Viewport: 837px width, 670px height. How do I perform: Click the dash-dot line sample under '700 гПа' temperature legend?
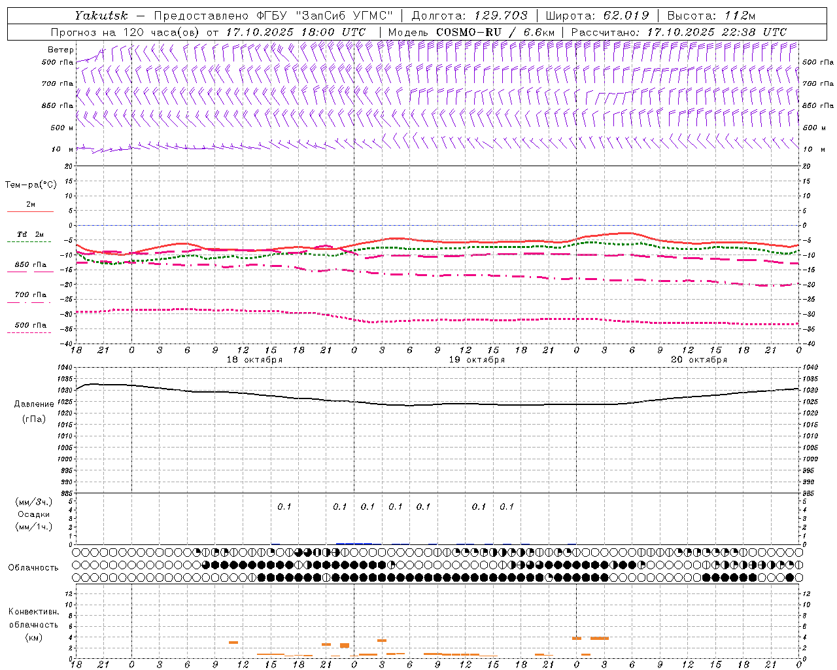[29, 302]
